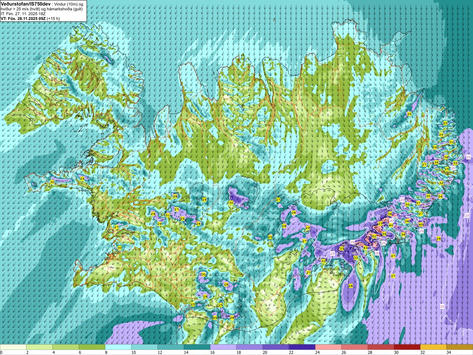Select the 10–12 m/s turquoise legend swatch
The image size is (473, 355).
click(144, 347)
